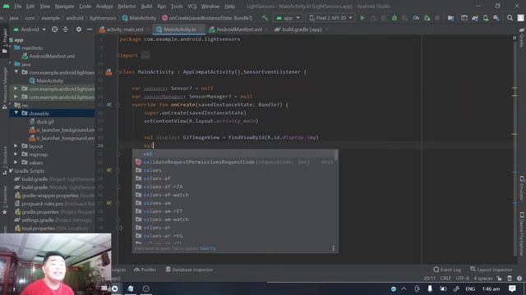
Task: Open the File menu
Action: pyautogui.click(x=18, y=7)
